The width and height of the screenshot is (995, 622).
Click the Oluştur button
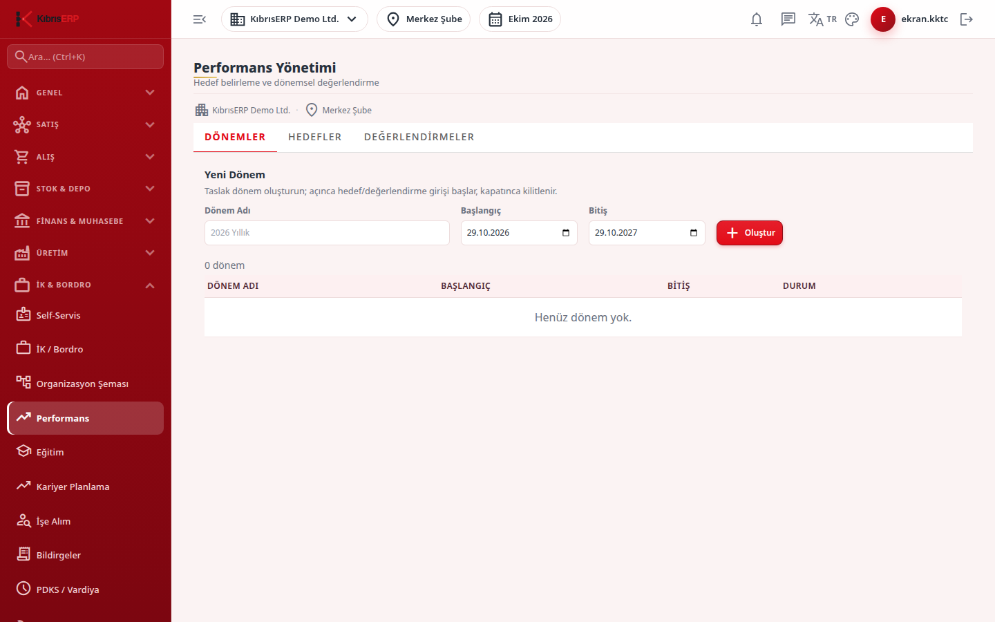tap(750, 233)
